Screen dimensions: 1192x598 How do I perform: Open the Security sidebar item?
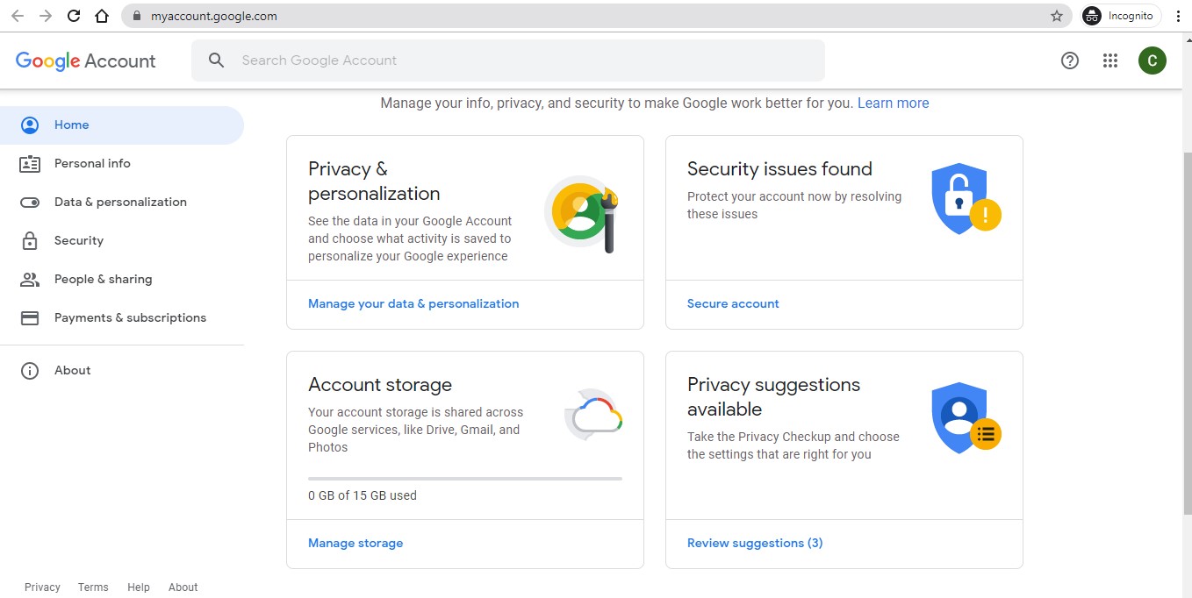pyautogui.click(x=79, y=241)
